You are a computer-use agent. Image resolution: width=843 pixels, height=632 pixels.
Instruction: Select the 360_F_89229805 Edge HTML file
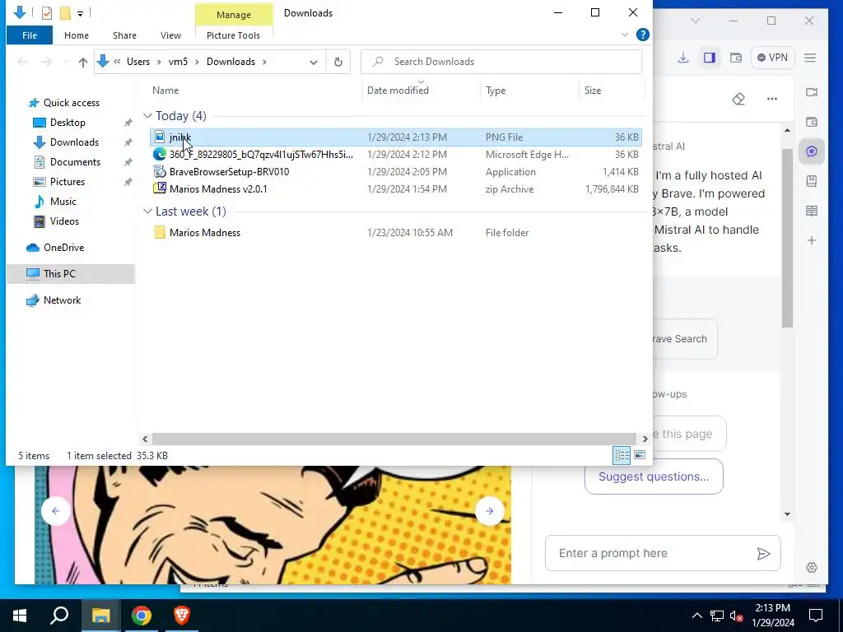click(396, 154)
